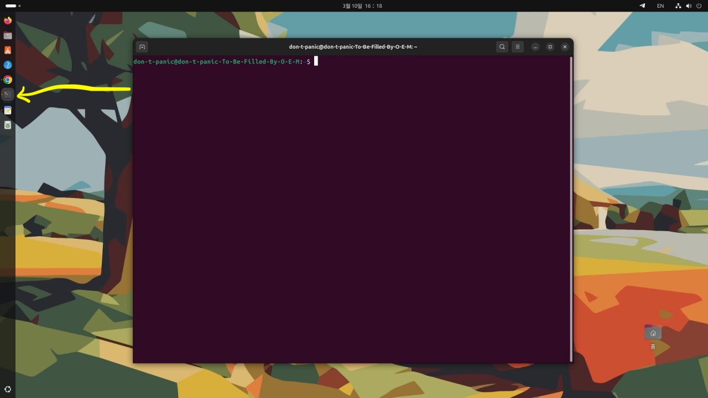Screen dimensions: 708x398
Task: Switch to Google Chrome in dock
Action: [x=8, y=80]
